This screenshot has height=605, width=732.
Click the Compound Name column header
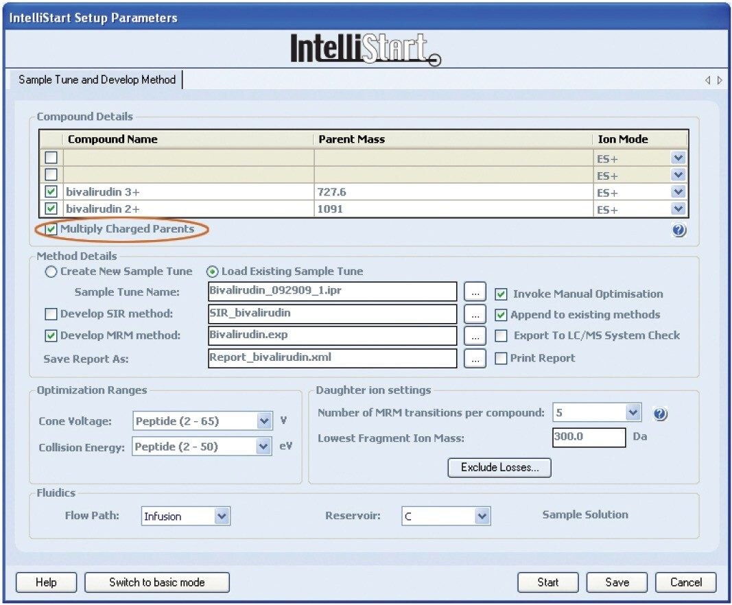[188, 139]
